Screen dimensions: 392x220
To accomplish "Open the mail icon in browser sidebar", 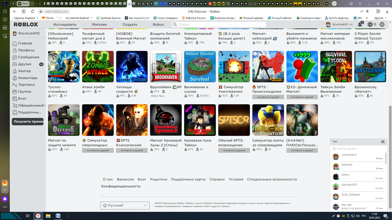I will (x=5, y=183).
